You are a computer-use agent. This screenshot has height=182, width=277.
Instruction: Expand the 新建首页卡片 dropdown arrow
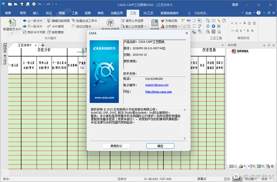[x=12, y=33]
